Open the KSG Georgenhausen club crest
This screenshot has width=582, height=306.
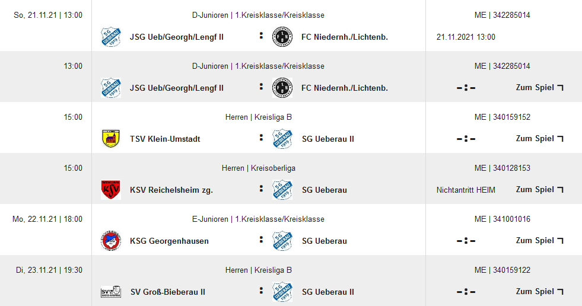tap(110, 241)
